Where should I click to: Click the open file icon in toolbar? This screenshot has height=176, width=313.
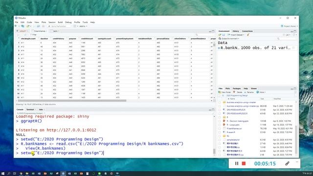click(28, 26)
